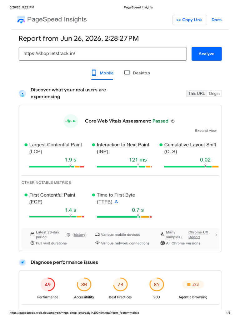Click the FCP distribution bar

click(57, 217)
